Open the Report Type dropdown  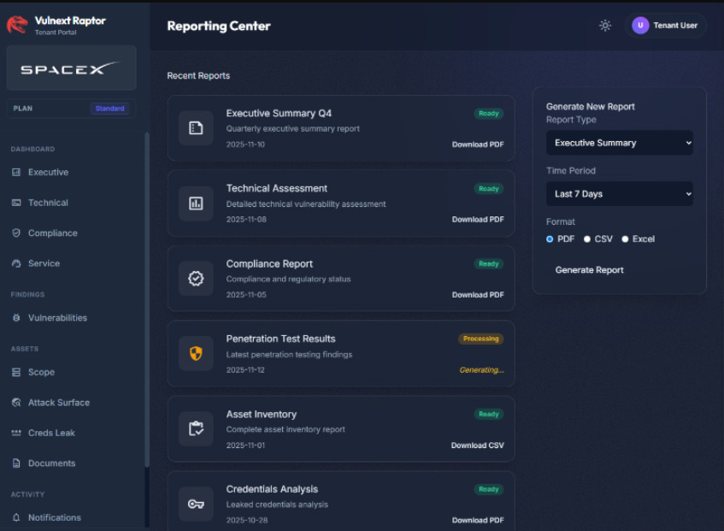[619, 143]
